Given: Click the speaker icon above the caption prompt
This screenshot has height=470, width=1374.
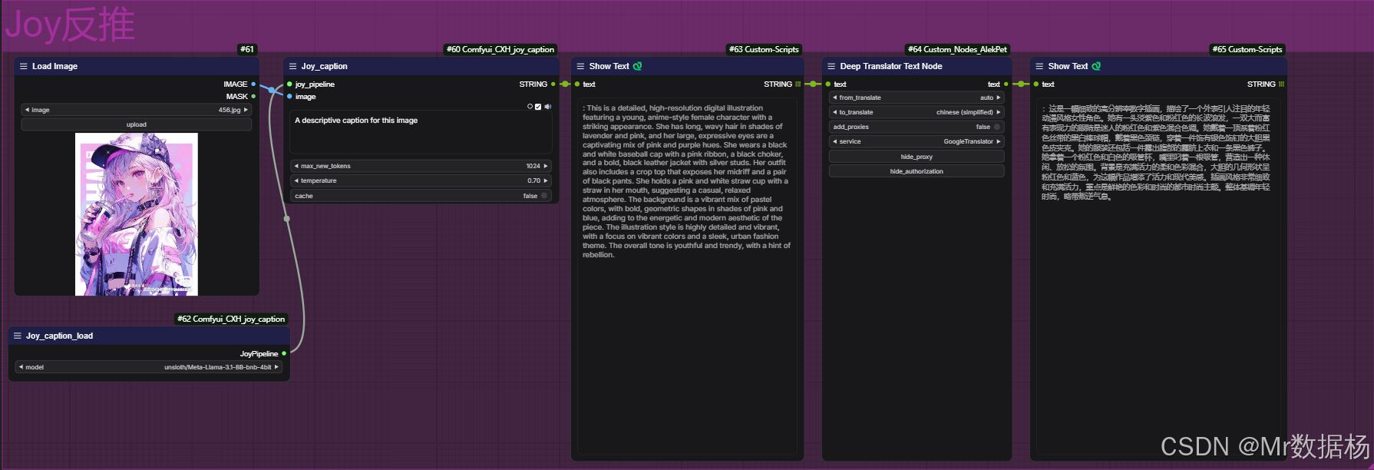Looking at the screenshot, I should point(548,107).
